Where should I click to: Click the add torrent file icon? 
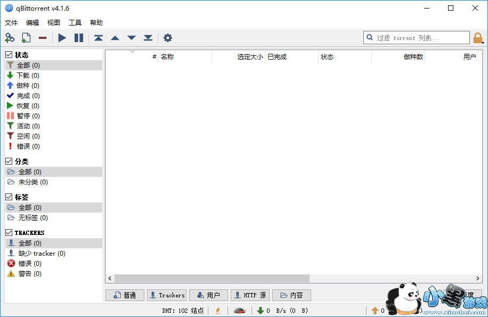click(x=26, y=38)
